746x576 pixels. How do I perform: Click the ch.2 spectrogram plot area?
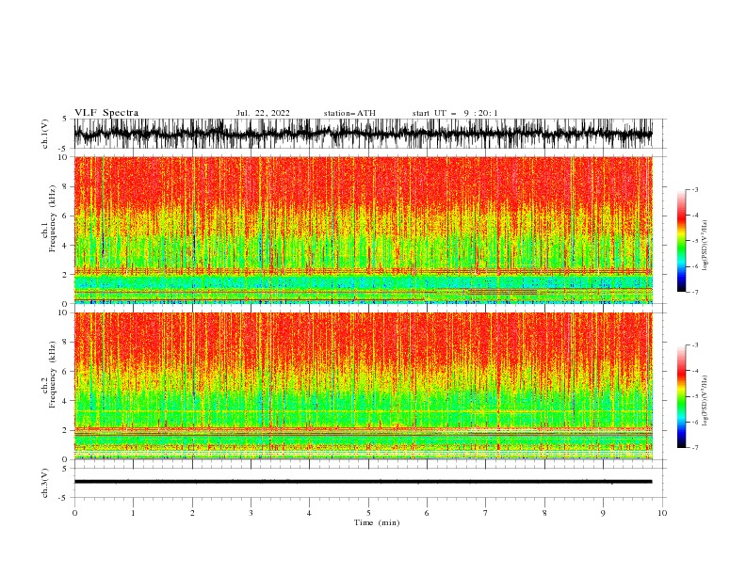click(x=363, y=386)
